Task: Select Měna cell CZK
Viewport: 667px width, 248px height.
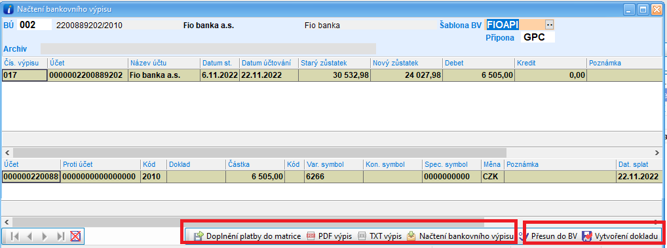Action: [493, 177]
